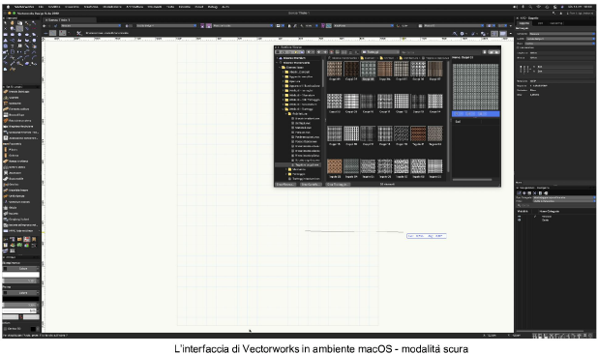Switch to Rendering tab in Info Oggetto palette

(x=556, y=23)
